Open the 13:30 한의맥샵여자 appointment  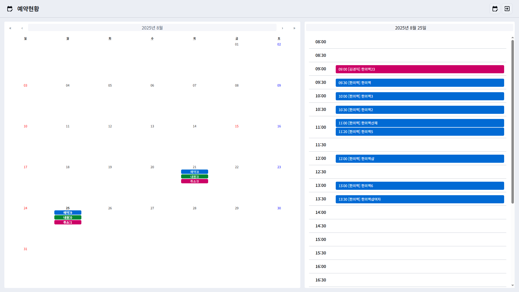[x=420, y=199]
